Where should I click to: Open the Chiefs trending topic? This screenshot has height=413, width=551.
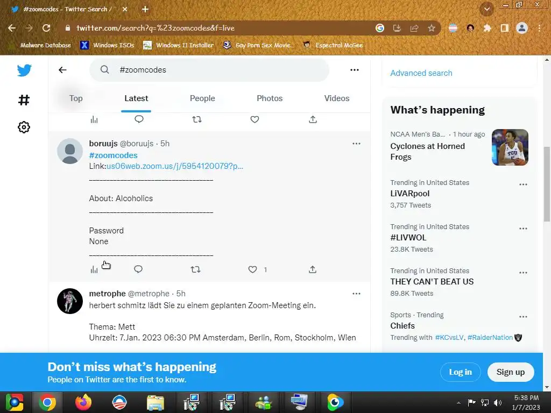[x=402, y=326]
